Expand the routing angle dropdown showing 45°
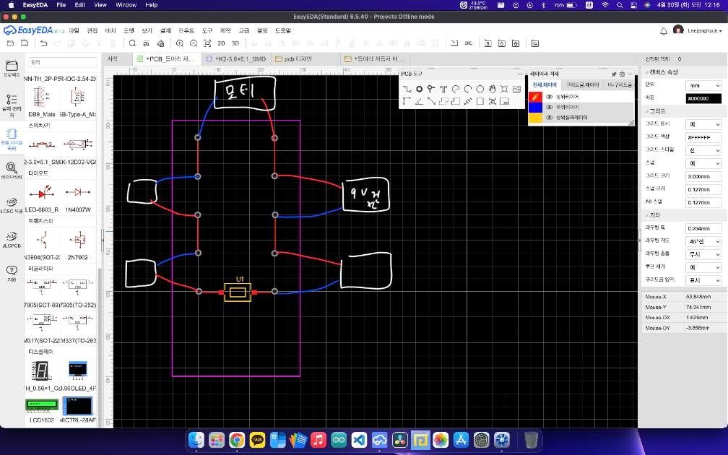 pyautogui.click(x=703, y=240)
